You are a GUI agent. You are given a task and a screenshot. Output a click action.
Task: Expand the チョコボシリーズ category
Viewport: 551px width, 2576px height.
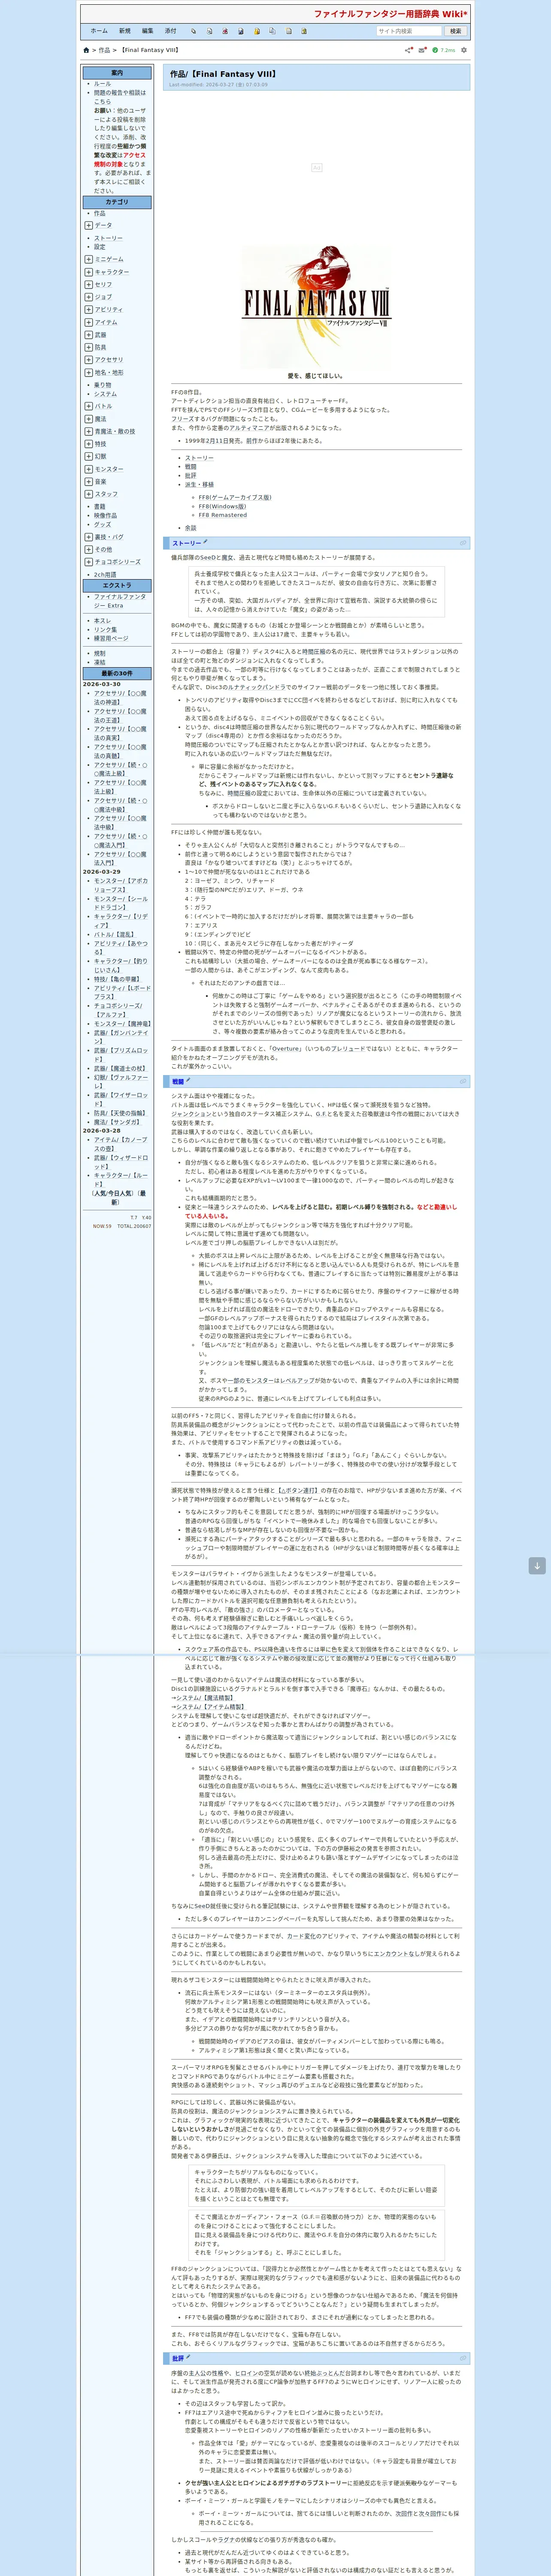coord(88,562)
